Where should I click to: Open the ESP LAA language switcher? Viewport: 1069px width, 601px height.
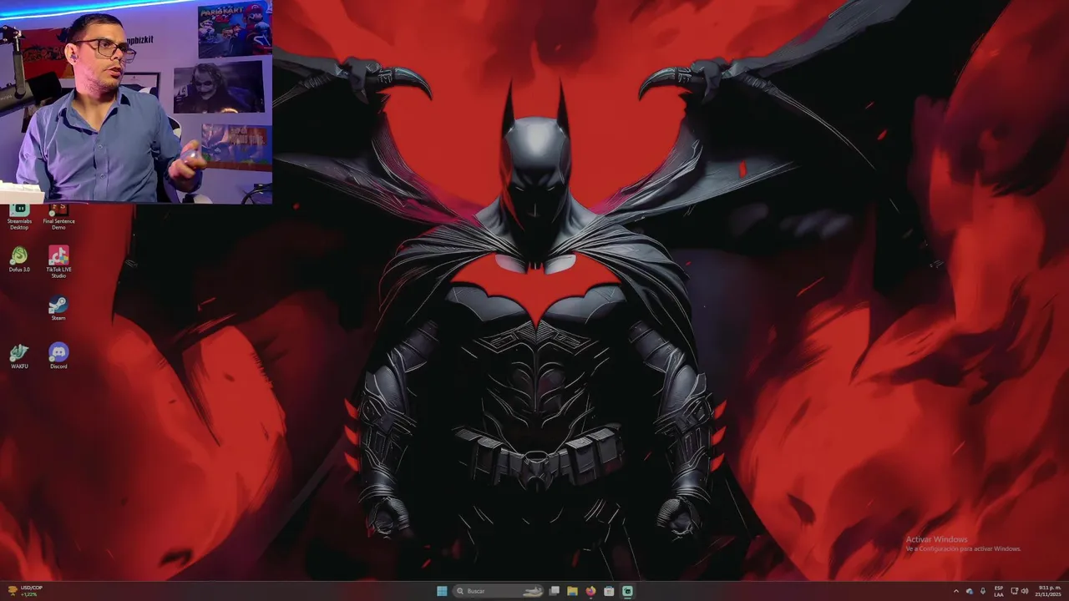pyautogui.click(x=999, y=591)
